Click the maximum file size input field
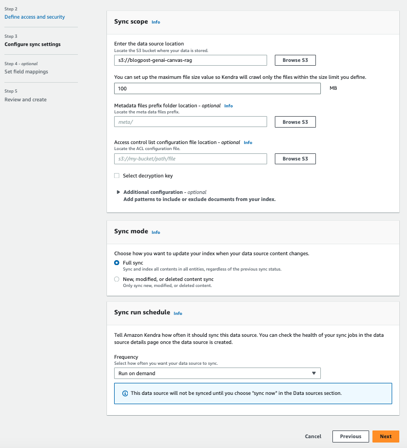The width and height of the screenshot is (407, 448). (x=217, y=88)
